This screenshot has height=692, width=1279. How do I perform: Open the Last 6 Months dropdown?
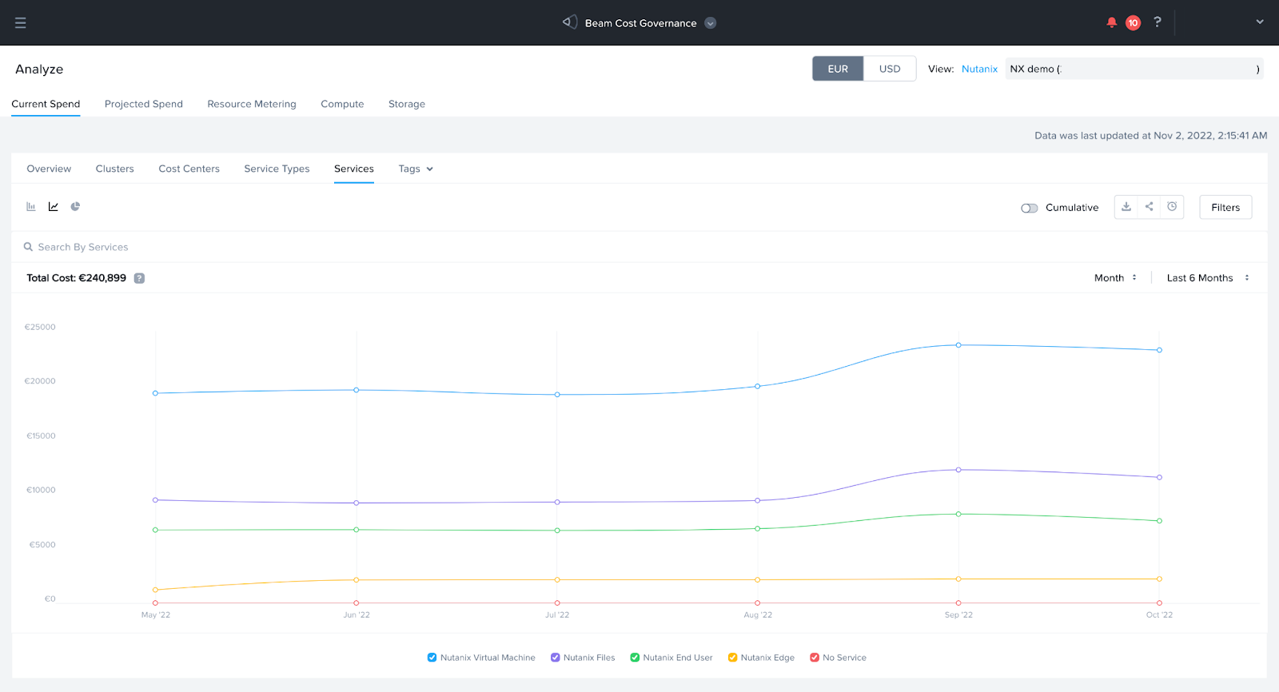point(1207,278)
